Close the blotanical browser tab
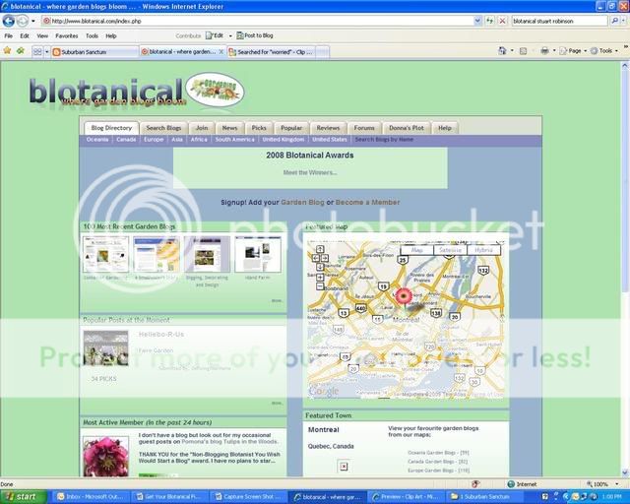Screen dimensions: 630x504 pos(220,52)
